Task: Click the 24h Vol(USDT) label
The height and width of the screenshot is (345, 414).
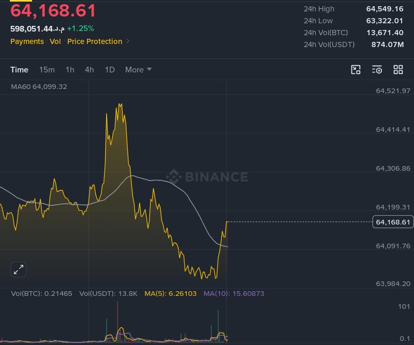Action: click(329, 44)
